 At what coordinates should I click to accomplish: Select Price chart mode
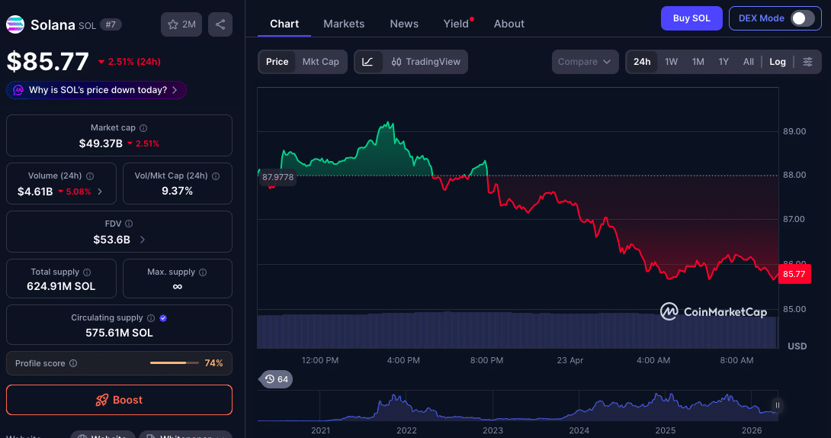coord(278,62)
